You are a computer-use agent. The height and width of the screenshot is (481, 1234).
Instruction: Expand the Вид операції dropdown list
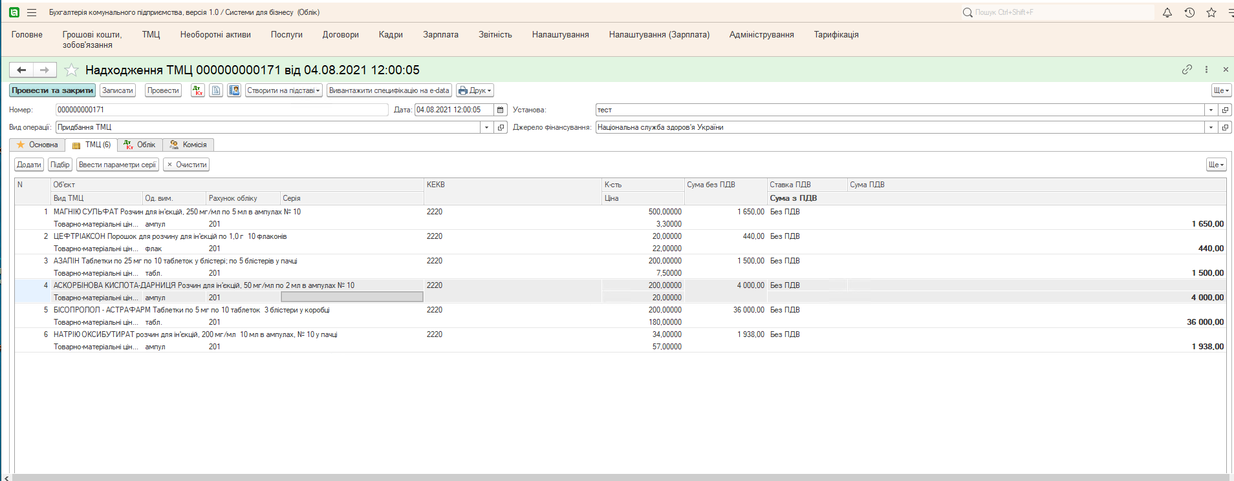click(486, 127)
